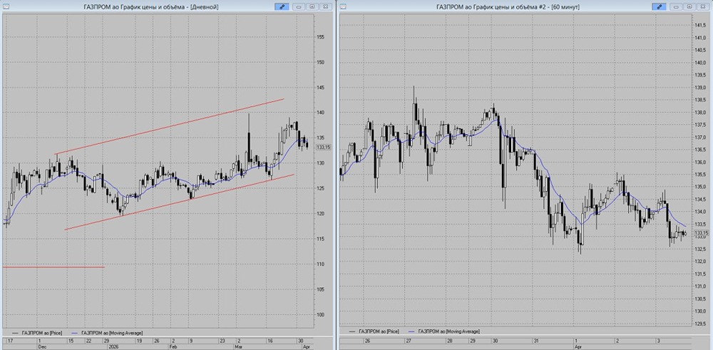The image size is (713, 350).
Task: Click the 'Apr' label on the daily chart time axis
Action: click(306, 346)
